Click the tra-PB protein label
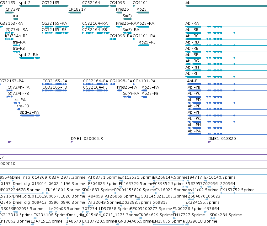 [23, 106]
